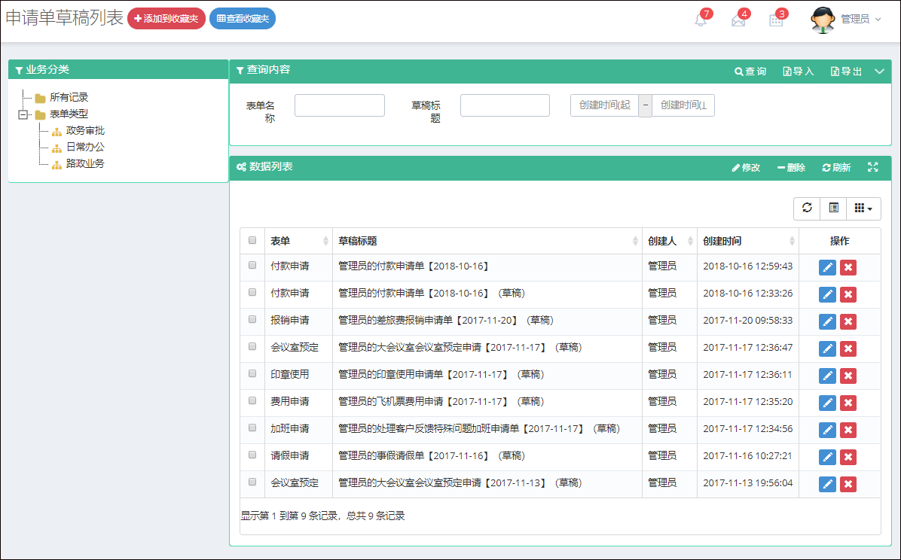Viewport: 901px width, 560px height.
Task: Click the 表单名称 input field
Action: tap(339, 105)
